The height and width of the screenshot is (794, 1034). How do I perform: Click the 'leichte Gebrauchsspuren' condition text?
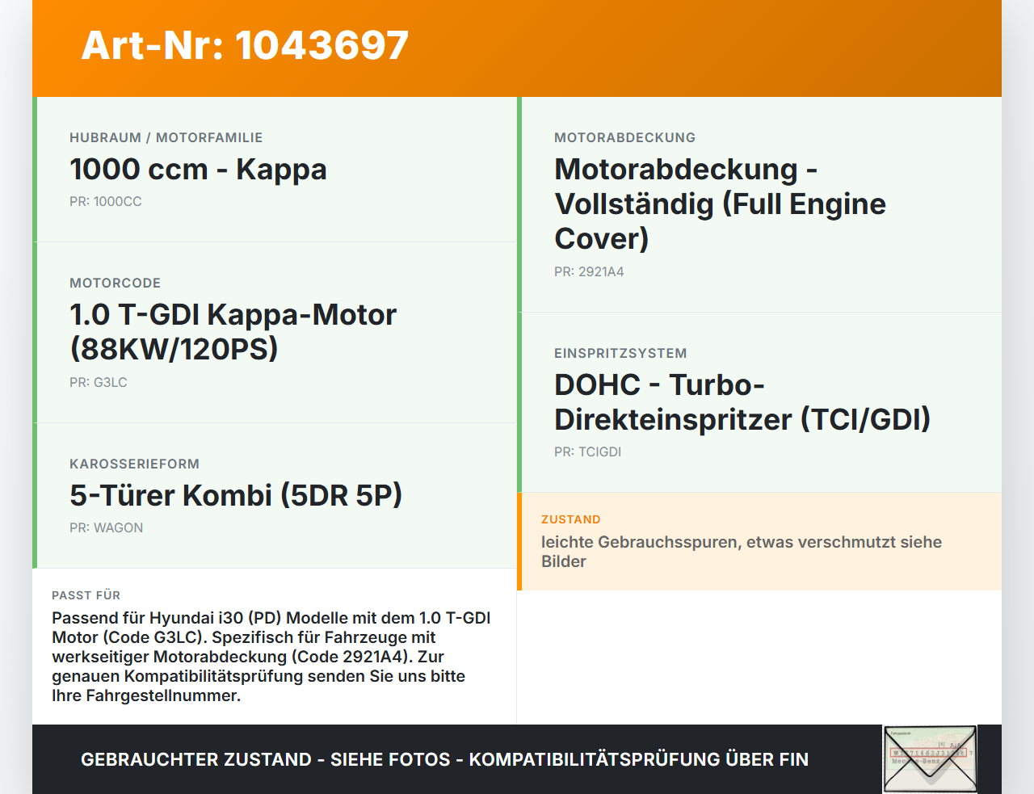742,552
